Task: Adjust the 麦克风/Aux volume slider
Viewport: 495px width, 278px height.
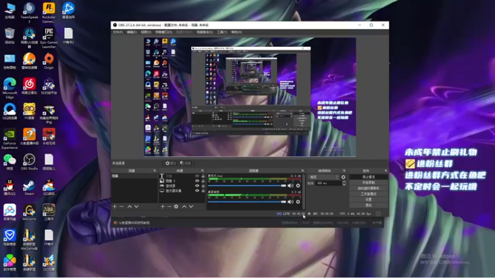Action: [246, 186]
